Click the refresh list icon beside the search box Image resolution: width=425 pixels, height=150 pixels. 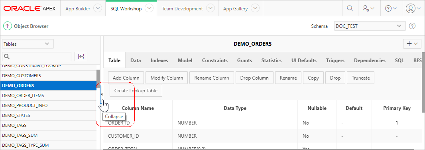pyautogui.click(x=81, y=56)
